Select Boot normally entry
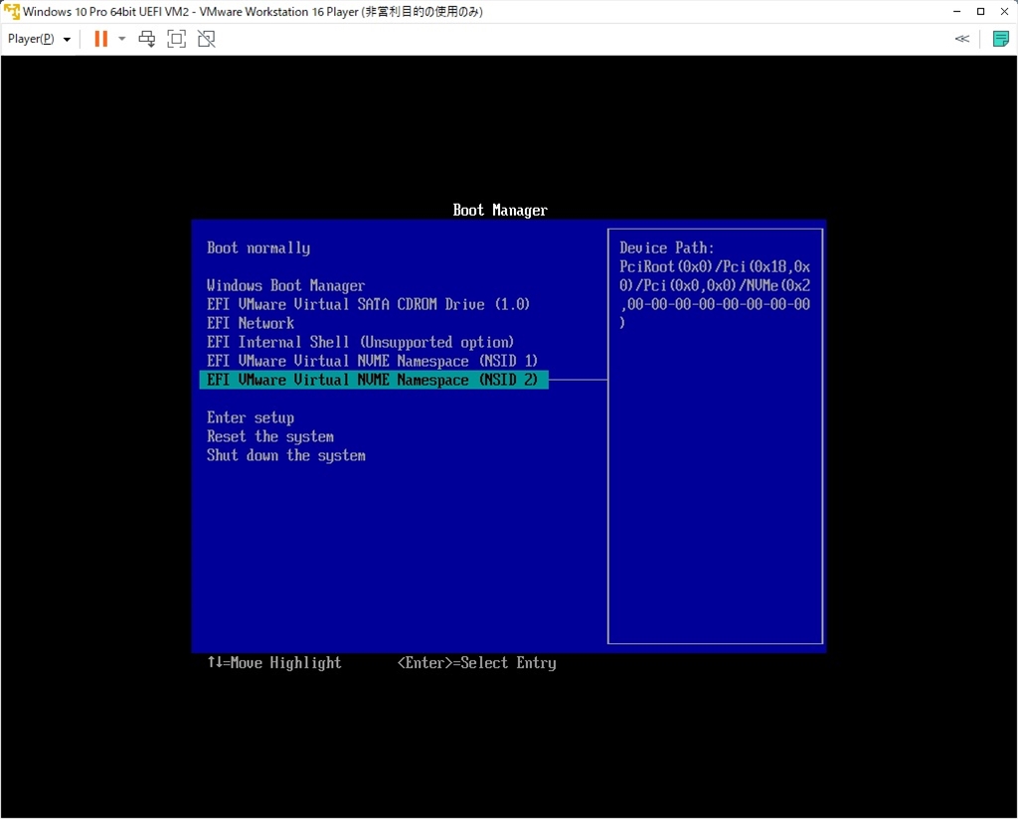The image size is (1018, 819). tap(258, 247)
